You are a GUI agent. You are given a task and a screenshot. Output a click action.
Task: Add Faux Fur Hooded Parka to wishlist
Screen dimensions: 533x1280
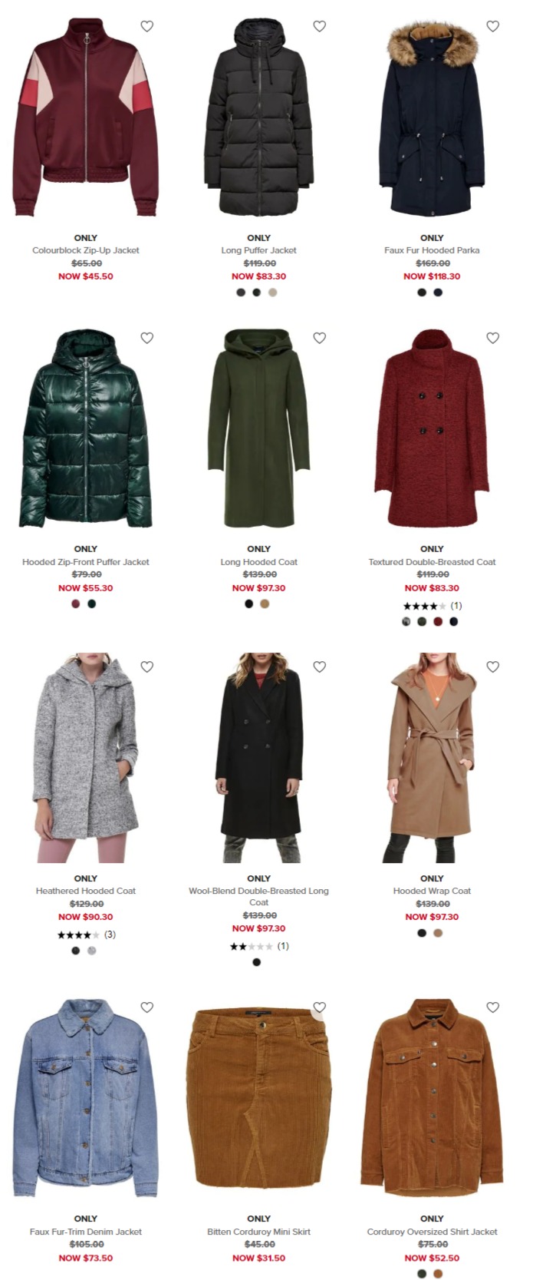pos(493,26)
